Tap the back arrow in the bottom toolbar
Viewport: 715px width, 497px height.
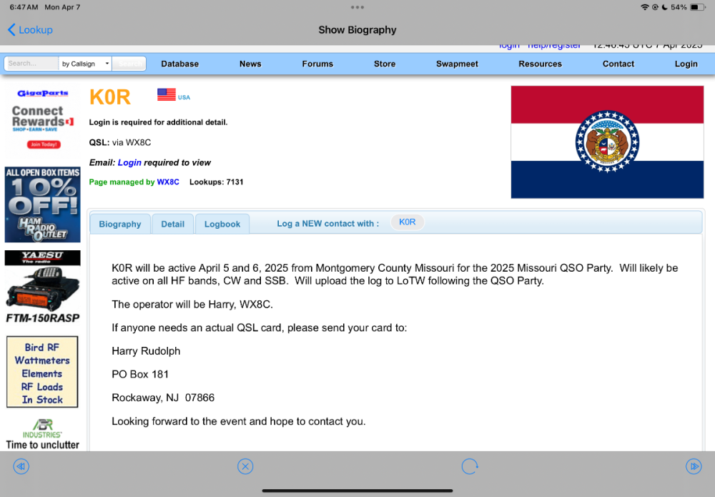21,466
